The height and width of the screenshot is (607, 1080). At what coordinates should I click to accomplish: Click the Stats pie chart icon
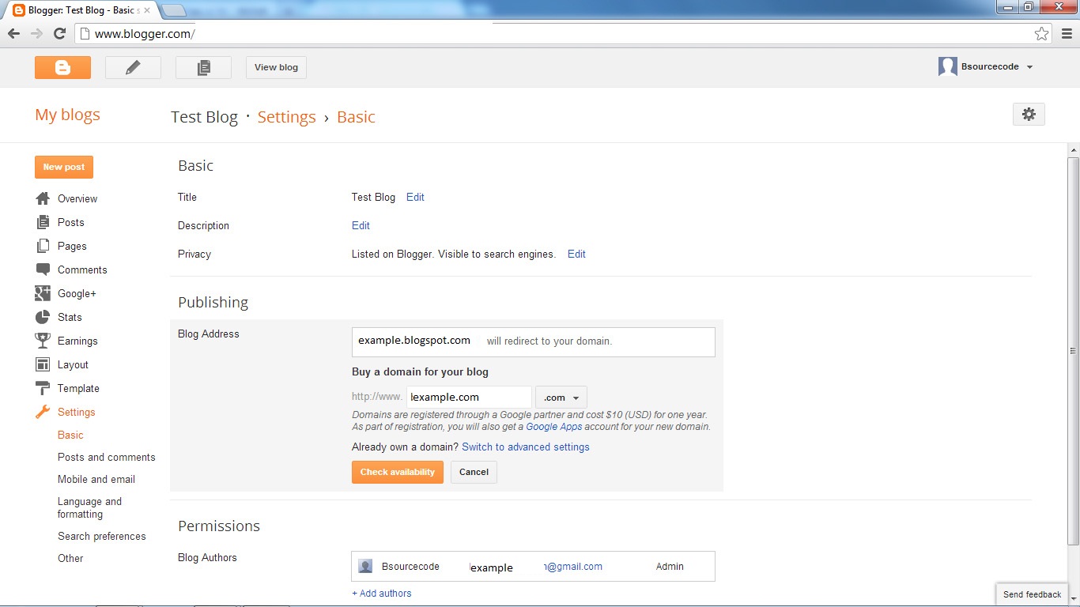click(43, 317)
